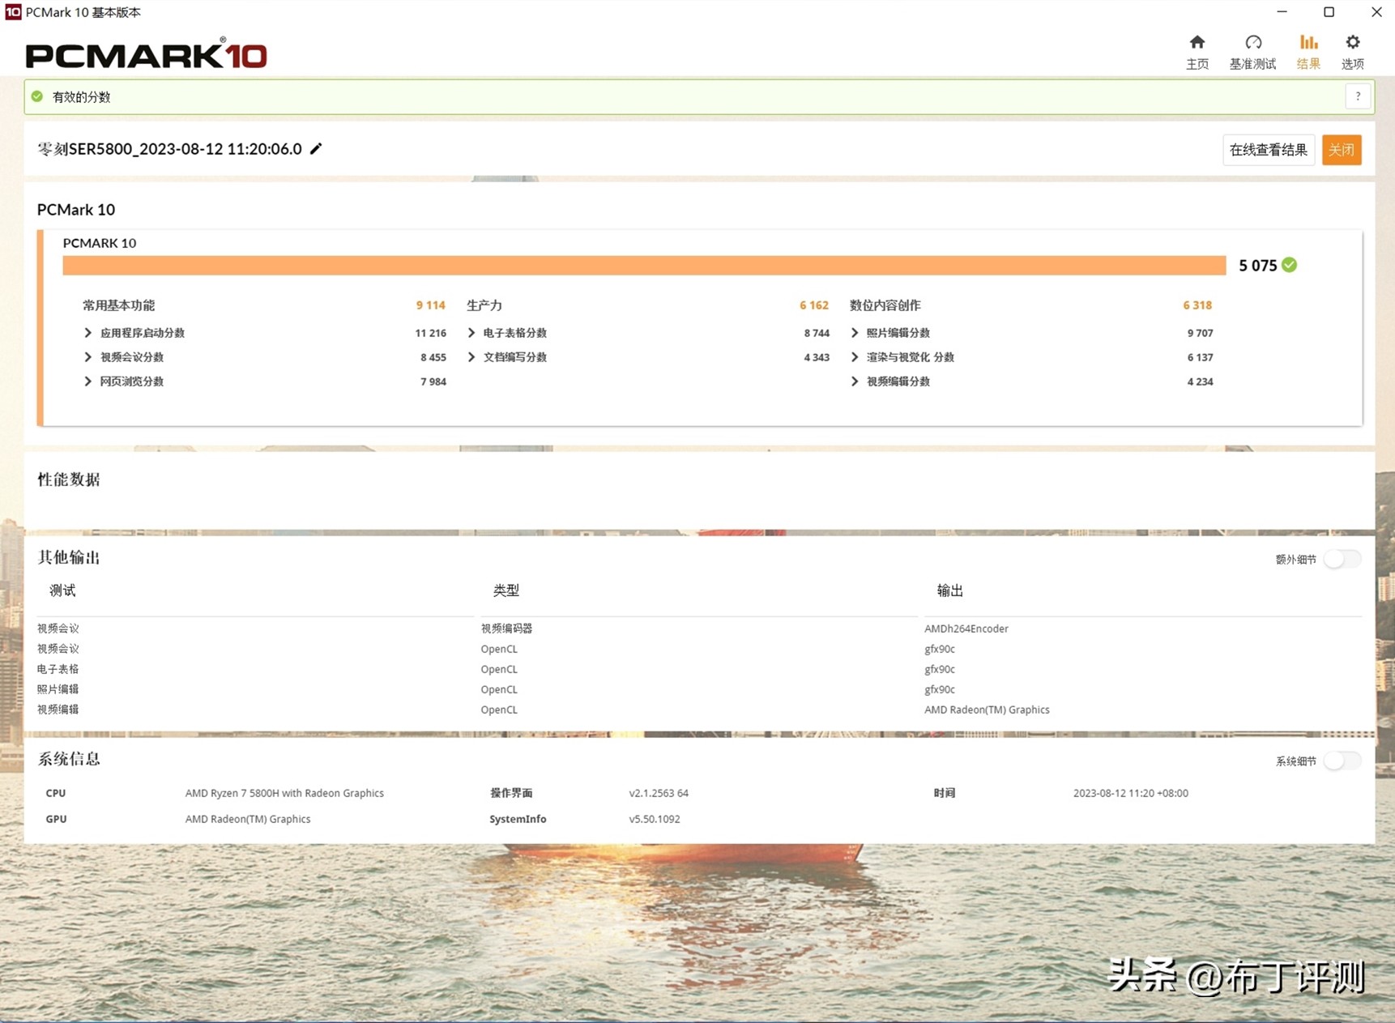
Task: Click the green valid score (有效的分数) icon
Action: point(37,96)
